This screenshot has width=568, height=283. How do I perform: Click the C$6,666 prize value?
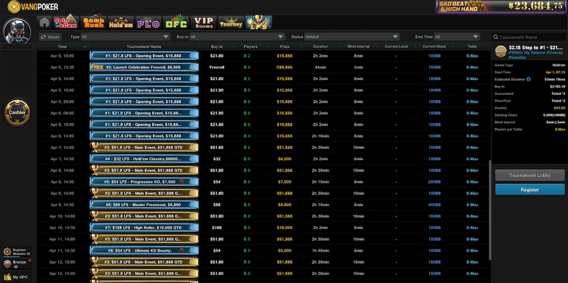[x=285, y=67]
